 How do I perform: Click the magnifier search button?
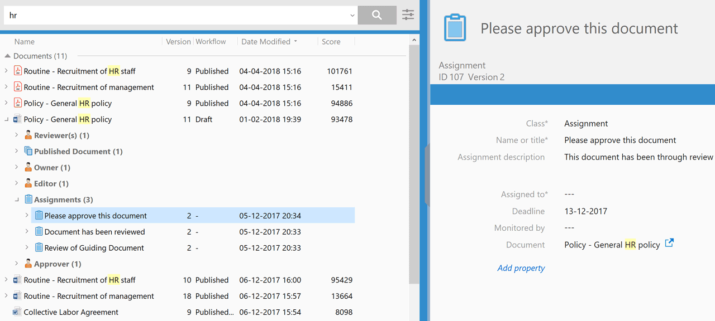pos(377,15)
